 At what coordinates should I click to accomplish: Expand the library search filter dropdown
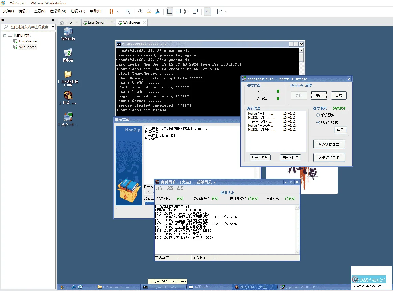tap(53, 27)
